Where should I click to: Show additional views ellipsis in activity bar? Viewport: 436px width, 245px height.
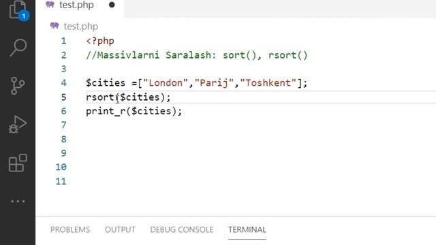coord(18,201)
